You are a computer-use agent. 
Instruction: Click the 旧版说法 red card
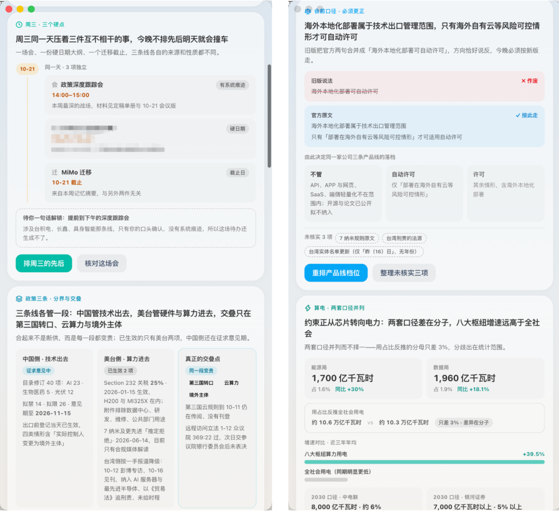click(x=424, y=86)
